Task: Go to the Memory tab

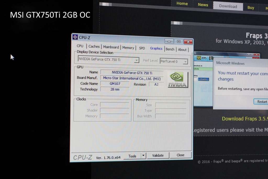Action: click(x=128, y=48)
